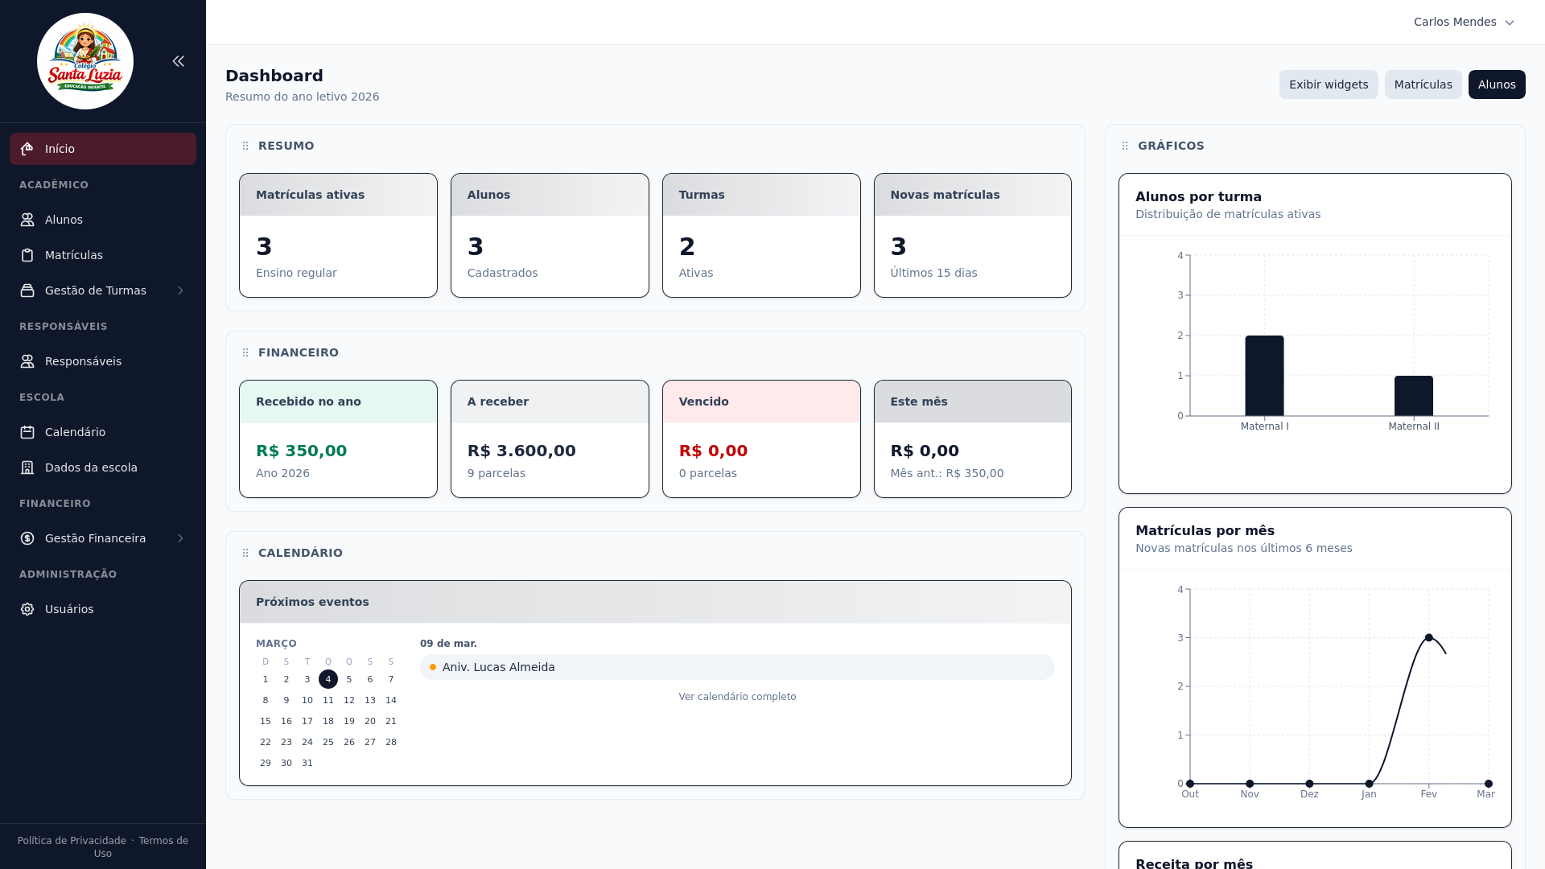Select day 9 in the March calendar

(x=286, y=701)
